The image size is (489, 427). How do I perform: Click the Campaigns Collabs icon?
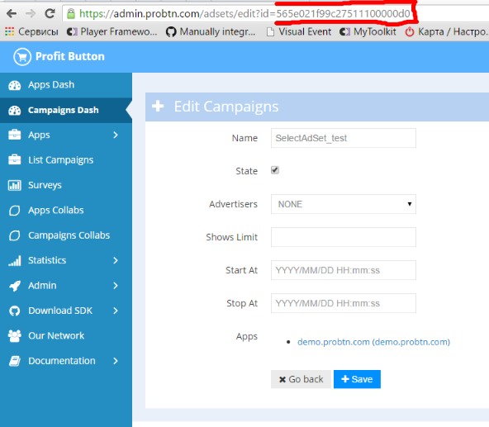[x=14, y=235]
